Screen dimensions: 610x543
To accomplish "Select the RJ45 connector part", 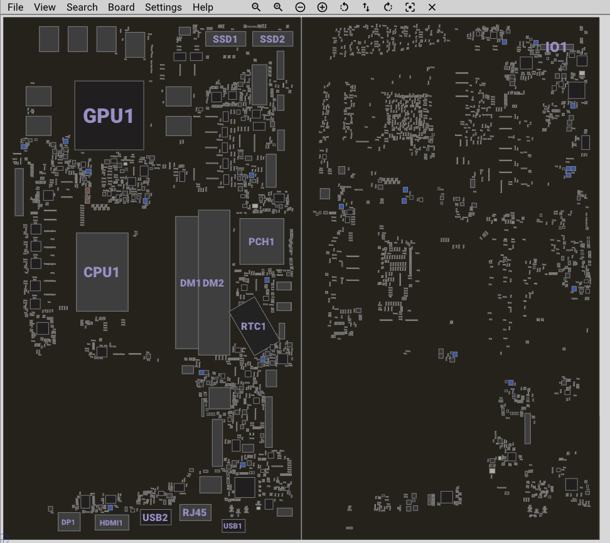I will tap(195, 513).
